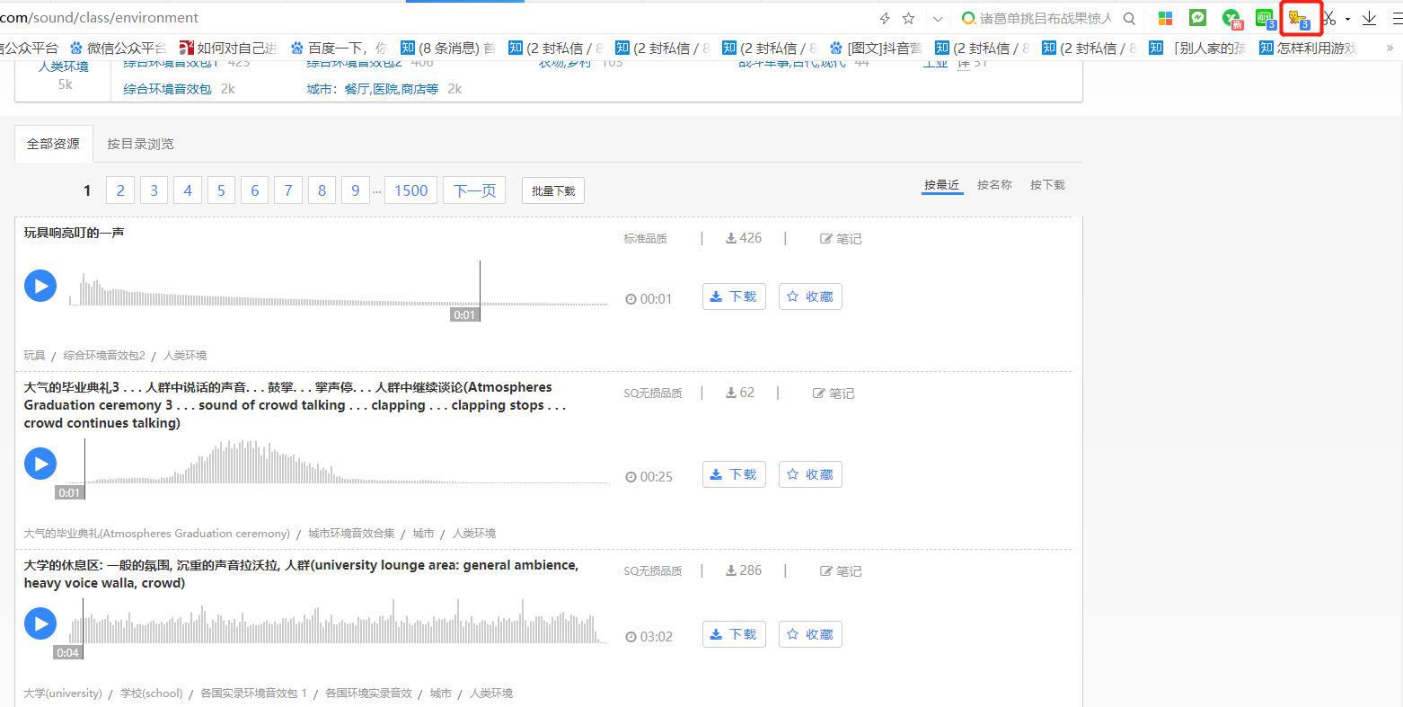The height and width of the screenshot is (707, 1403).
Task: Click the address bar search magnifier
Action: (x=1130, y=18)
